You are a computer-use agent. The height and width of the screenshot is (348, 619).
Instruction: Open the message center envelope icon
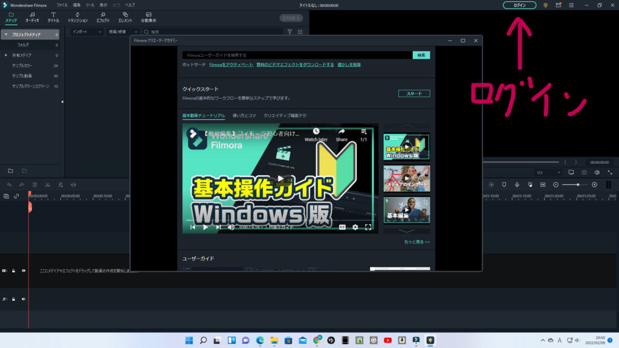559,5
